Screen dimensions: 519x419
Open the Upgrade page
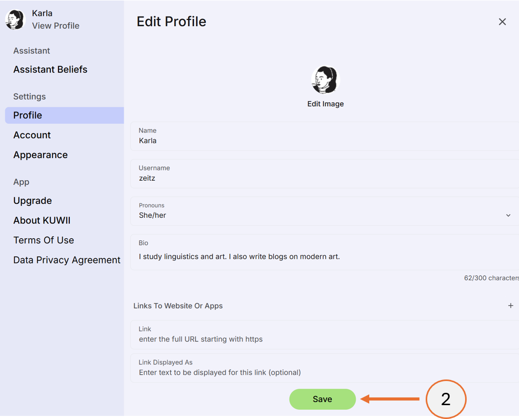(32, 201)
